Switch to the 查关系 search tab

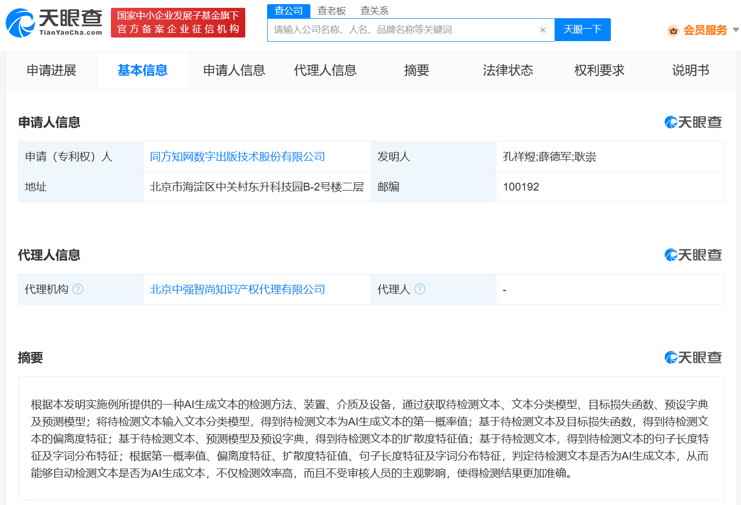374,10
